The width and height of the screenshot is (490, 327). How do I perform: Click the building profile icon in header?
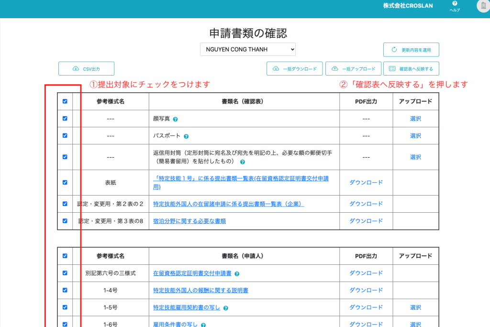coord(483,6)
